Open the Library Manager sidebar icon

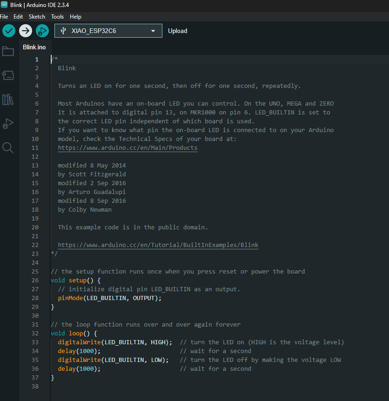8,100
